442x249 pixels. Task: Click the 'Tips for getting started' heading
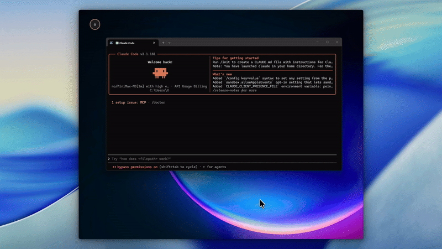[x=235, y=58]
